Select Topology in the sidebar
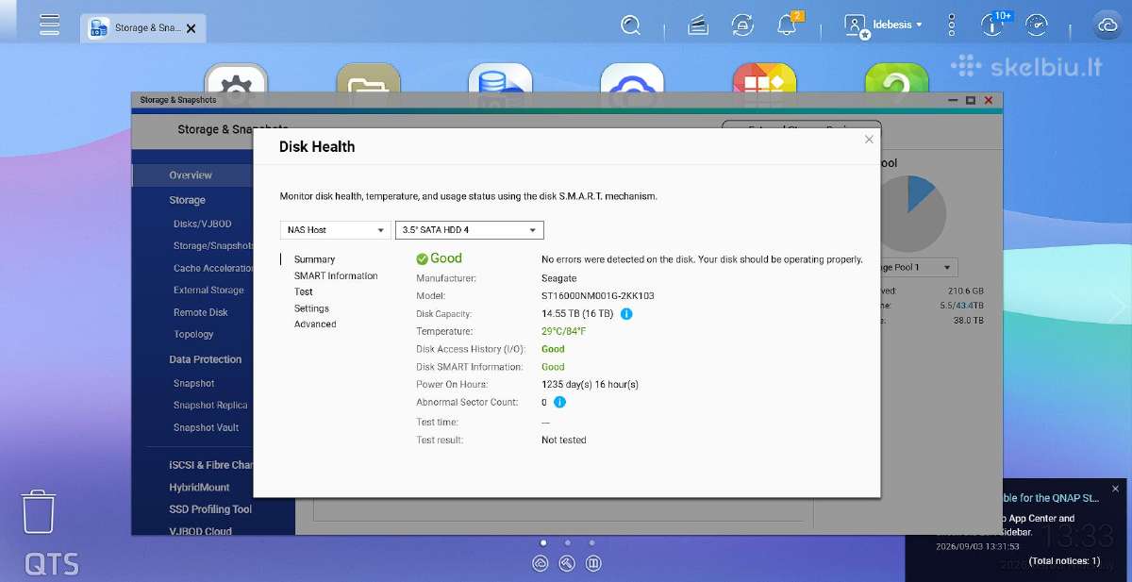The height and width of the screenshot is (582, 1132). point(193,334)
